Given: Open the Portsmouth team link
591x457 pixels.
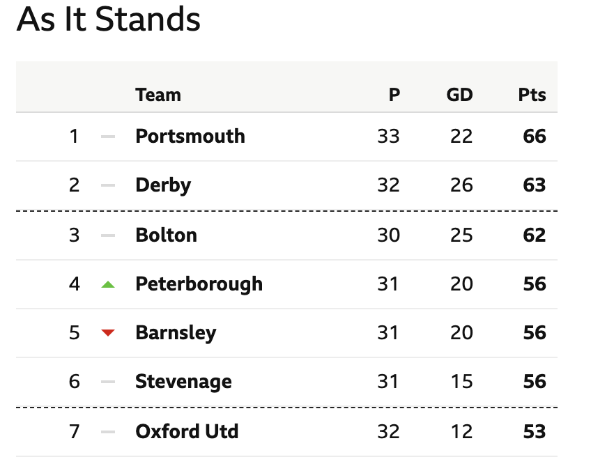Looking at the screenshot, I should click(x=190, y=137).
